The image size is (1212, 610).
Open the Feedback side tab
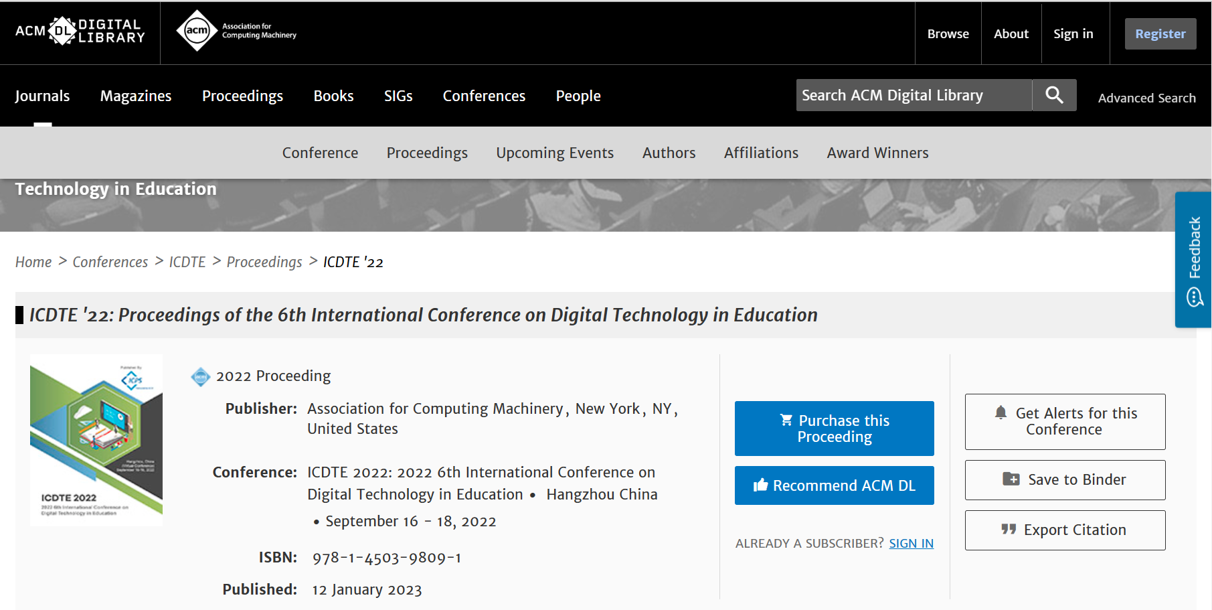[1193, 260]
